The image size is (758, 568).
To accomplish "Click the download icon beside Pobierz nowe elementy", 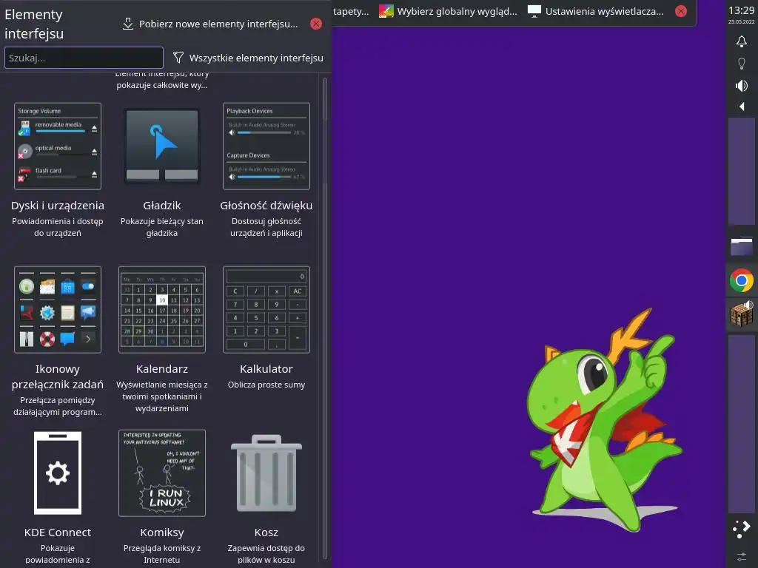I will tap(127, 24).
